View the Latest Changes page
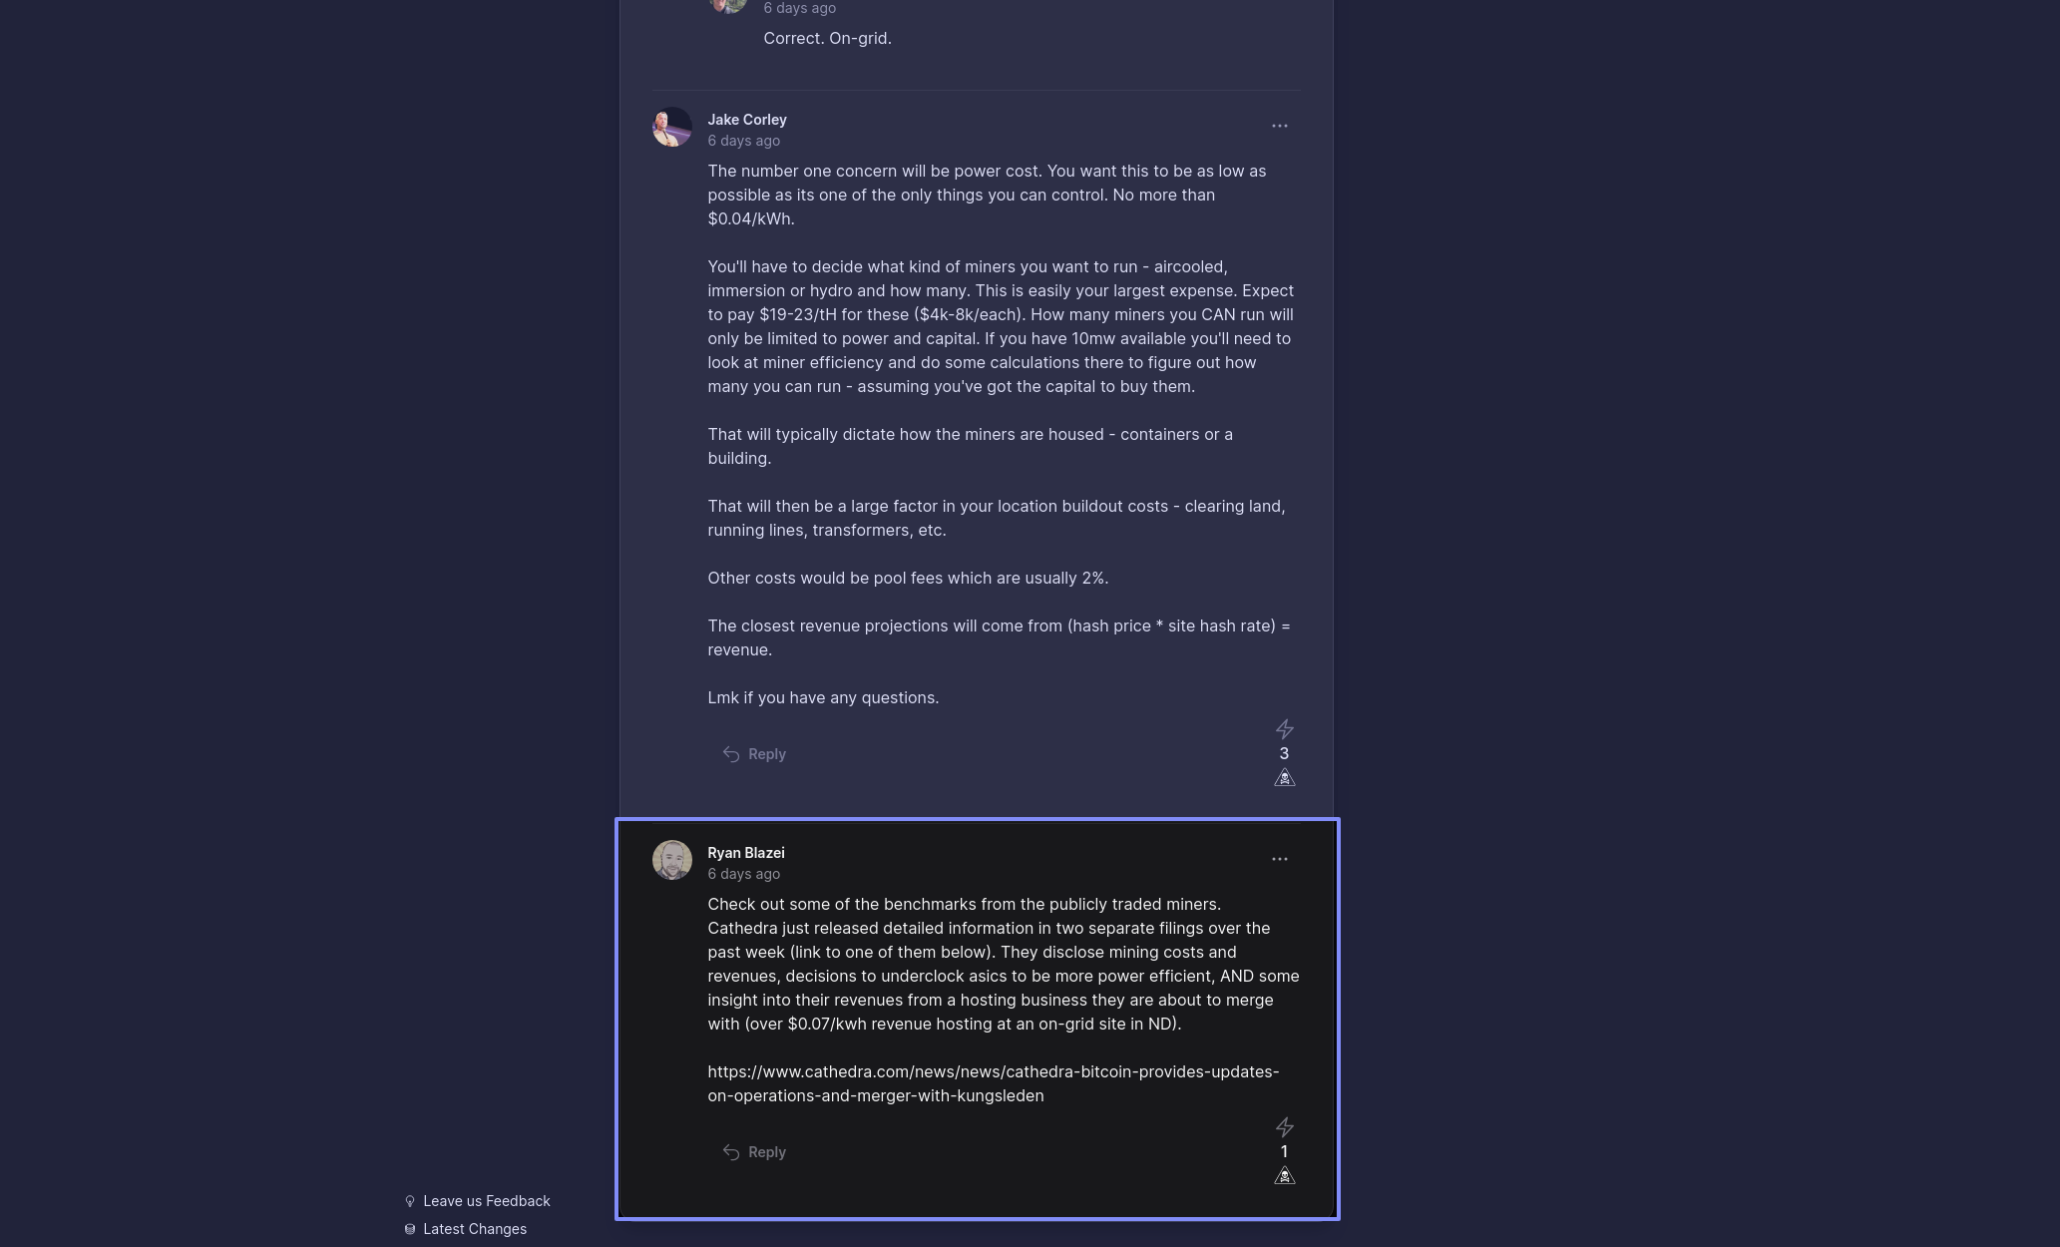 [x=474, y=1229]
